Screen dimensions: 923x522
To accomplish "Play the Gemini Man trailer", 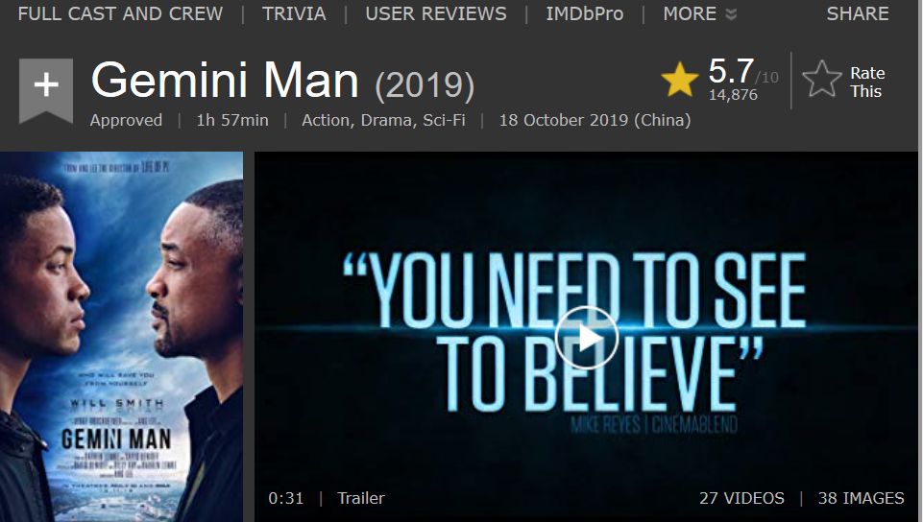I will pos(586,338).
